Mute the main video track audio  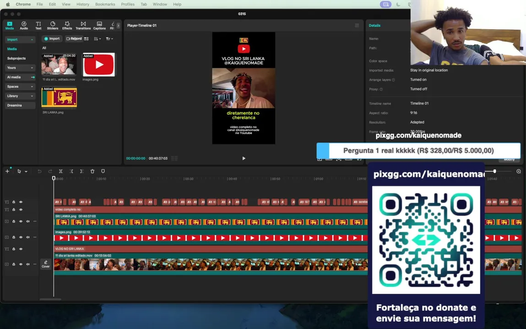pos(28,264)
